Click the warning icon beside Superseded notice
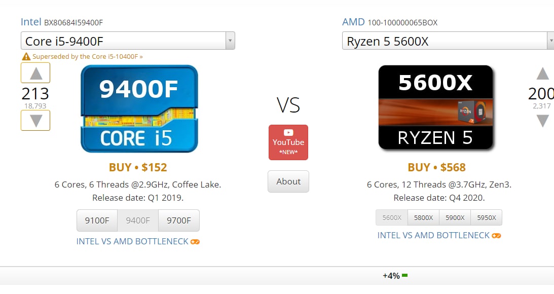This screenshot has height=294, width=554. coord(26,57)
